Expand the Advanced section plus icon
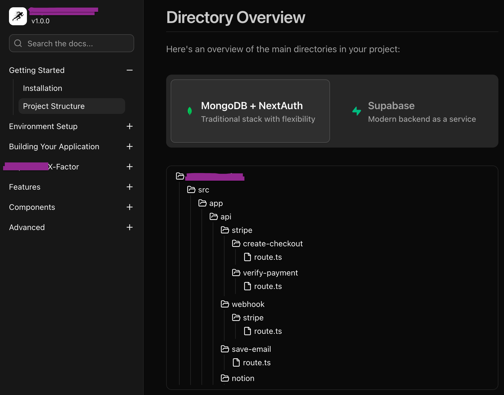Screen dimensions: 504x395 [x=129, y=227]
